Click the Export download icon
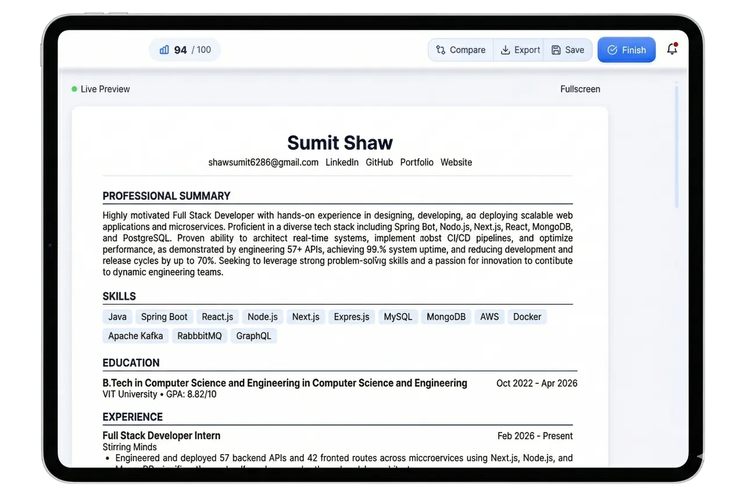The height and width of the screenshot is (489, 744). pyautogui.click(x=506, y=50)
